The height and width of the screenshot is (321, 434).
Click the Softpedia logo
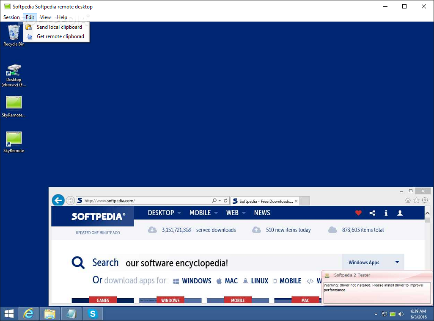click(98, 216)
